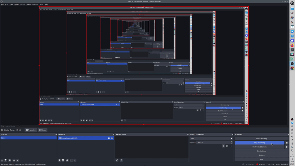Open source properties with the gear icon

point(68,160)
